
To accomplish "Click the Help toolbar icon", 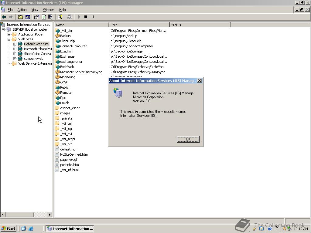I will [x=60, y=17].
